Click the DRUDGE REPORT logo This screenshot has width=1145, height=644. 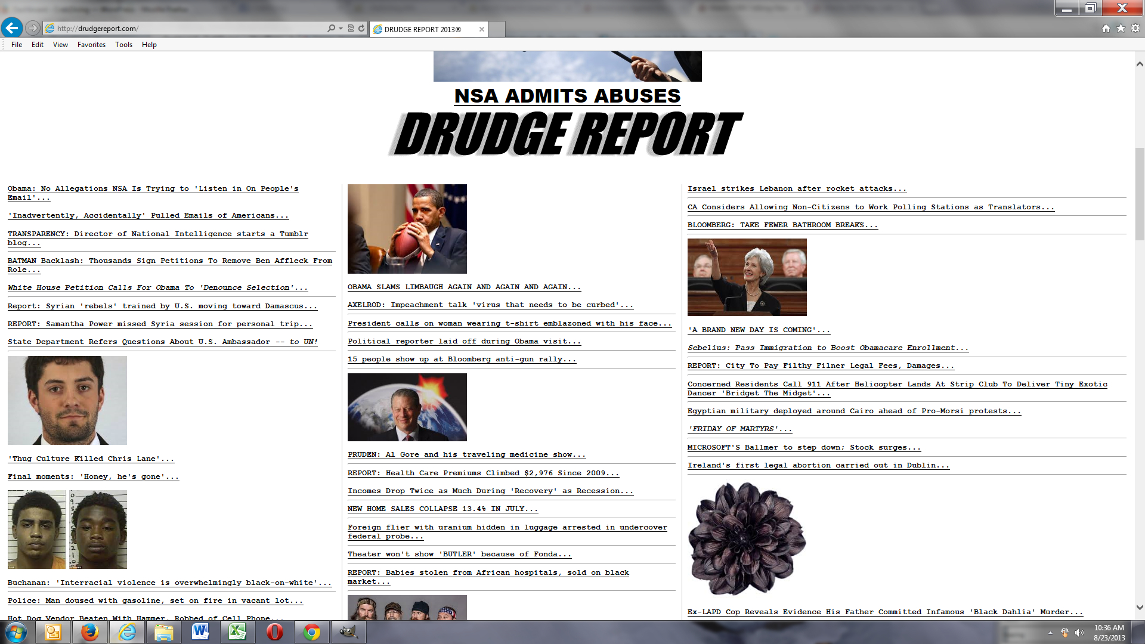coord(565,134)
